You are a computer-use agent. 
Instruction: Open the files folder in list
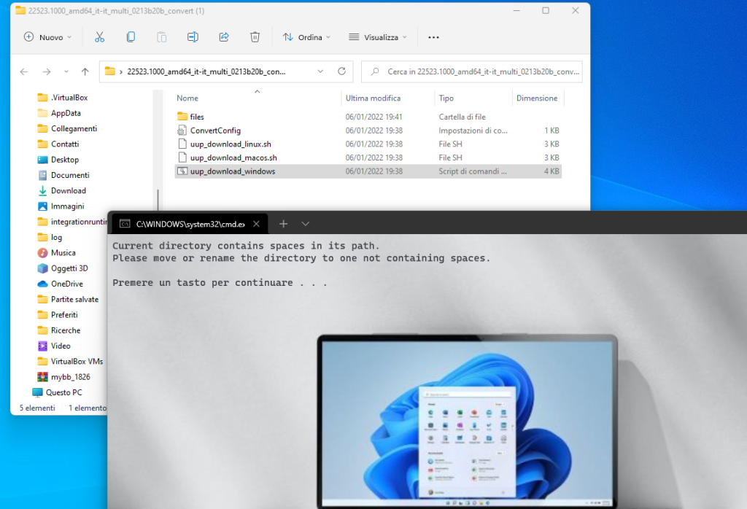click(x=197, y=117)
